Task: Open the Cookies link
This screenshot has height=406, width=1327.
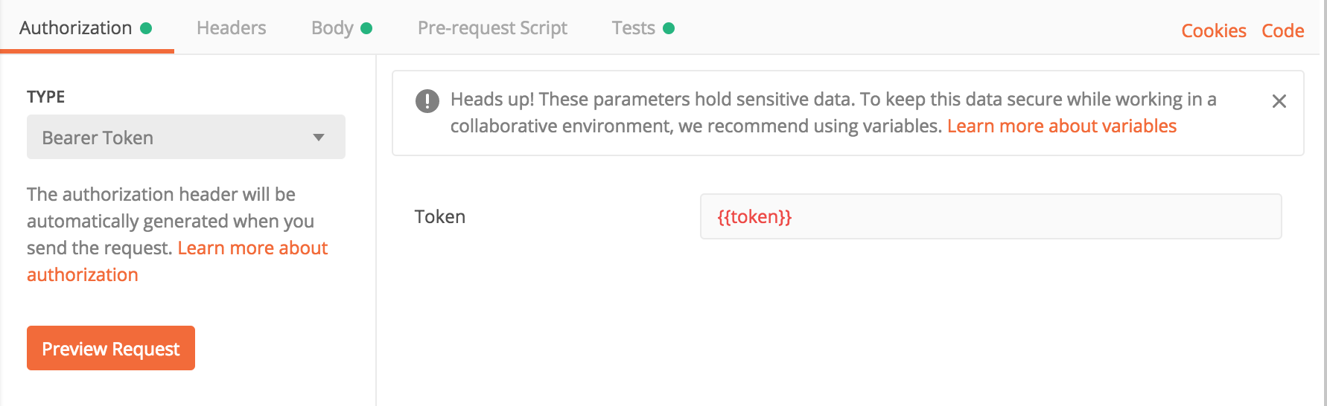Action: [x=1214, y=30]
